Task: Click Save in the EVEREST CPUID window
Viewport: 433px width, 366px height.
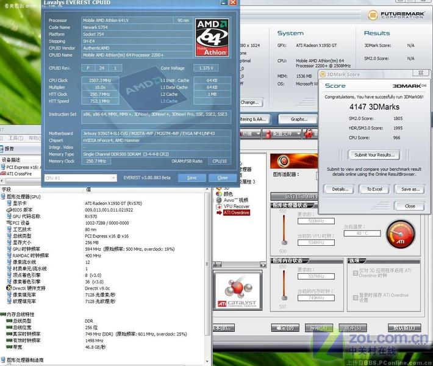Action: click(192, 178)
